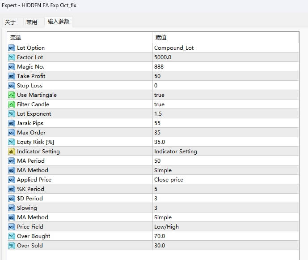Toggle the Filter Candle true value
Viewport: 308px width, 260px height.
(160, 104)
